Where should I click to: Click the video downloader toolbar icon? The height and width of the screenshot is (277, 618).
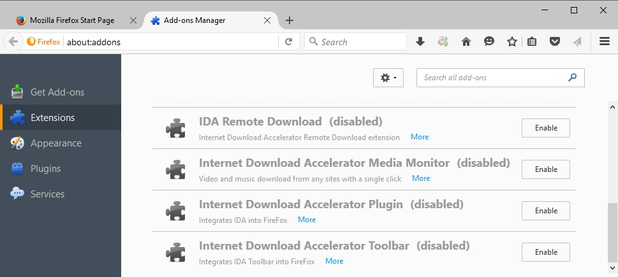tap(443, 41)
